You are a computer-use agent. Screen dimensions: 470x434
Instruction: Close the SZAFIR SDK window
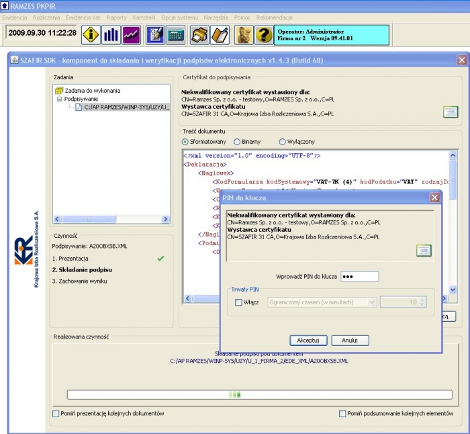(462, 60)
